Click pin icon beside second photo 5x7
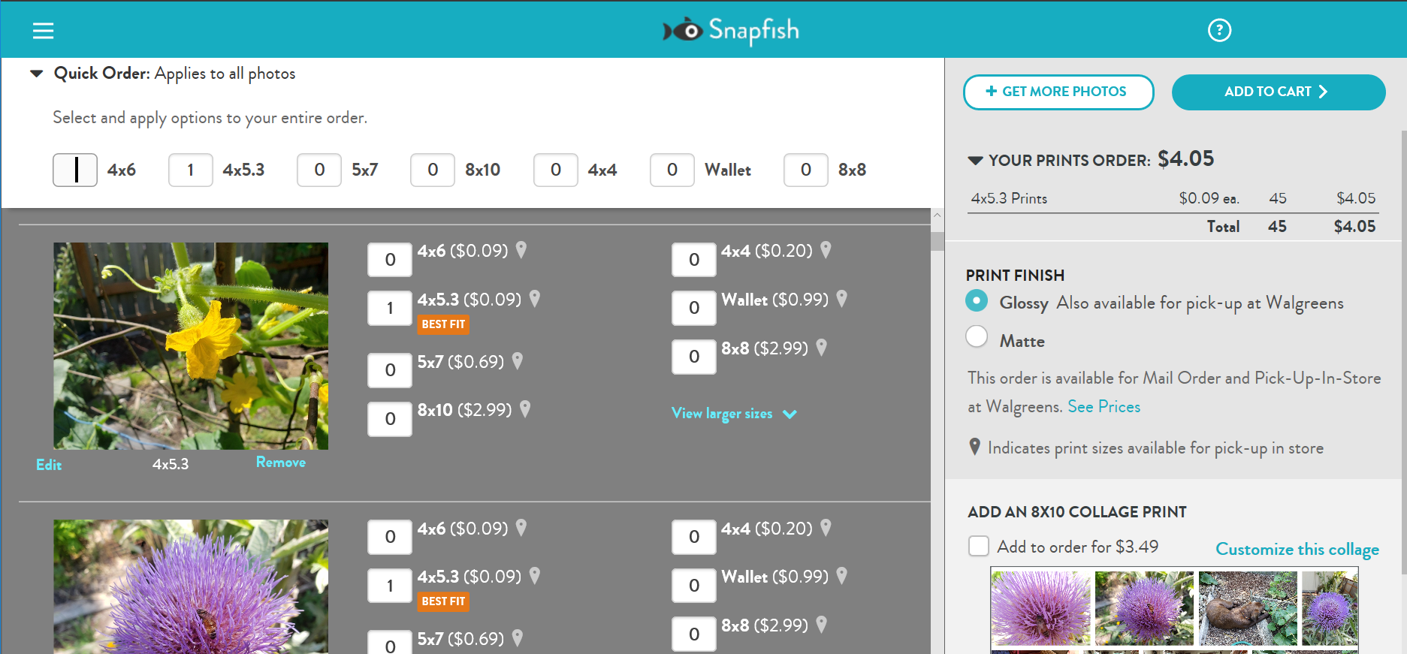 pos(518,638)
